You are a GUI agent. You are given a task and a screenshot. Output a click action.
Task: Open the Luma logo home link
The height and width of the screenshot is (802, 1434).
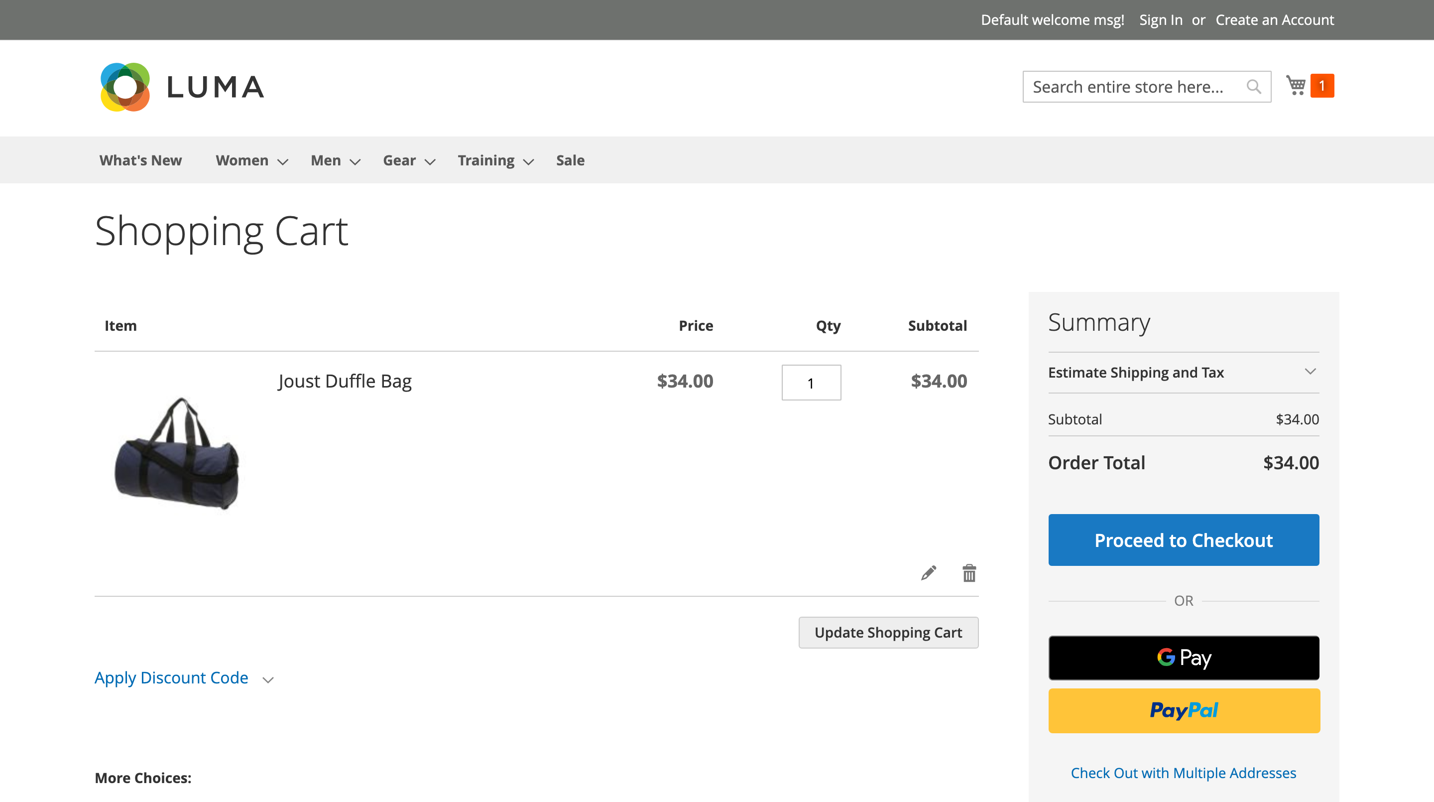pos(181,87)
